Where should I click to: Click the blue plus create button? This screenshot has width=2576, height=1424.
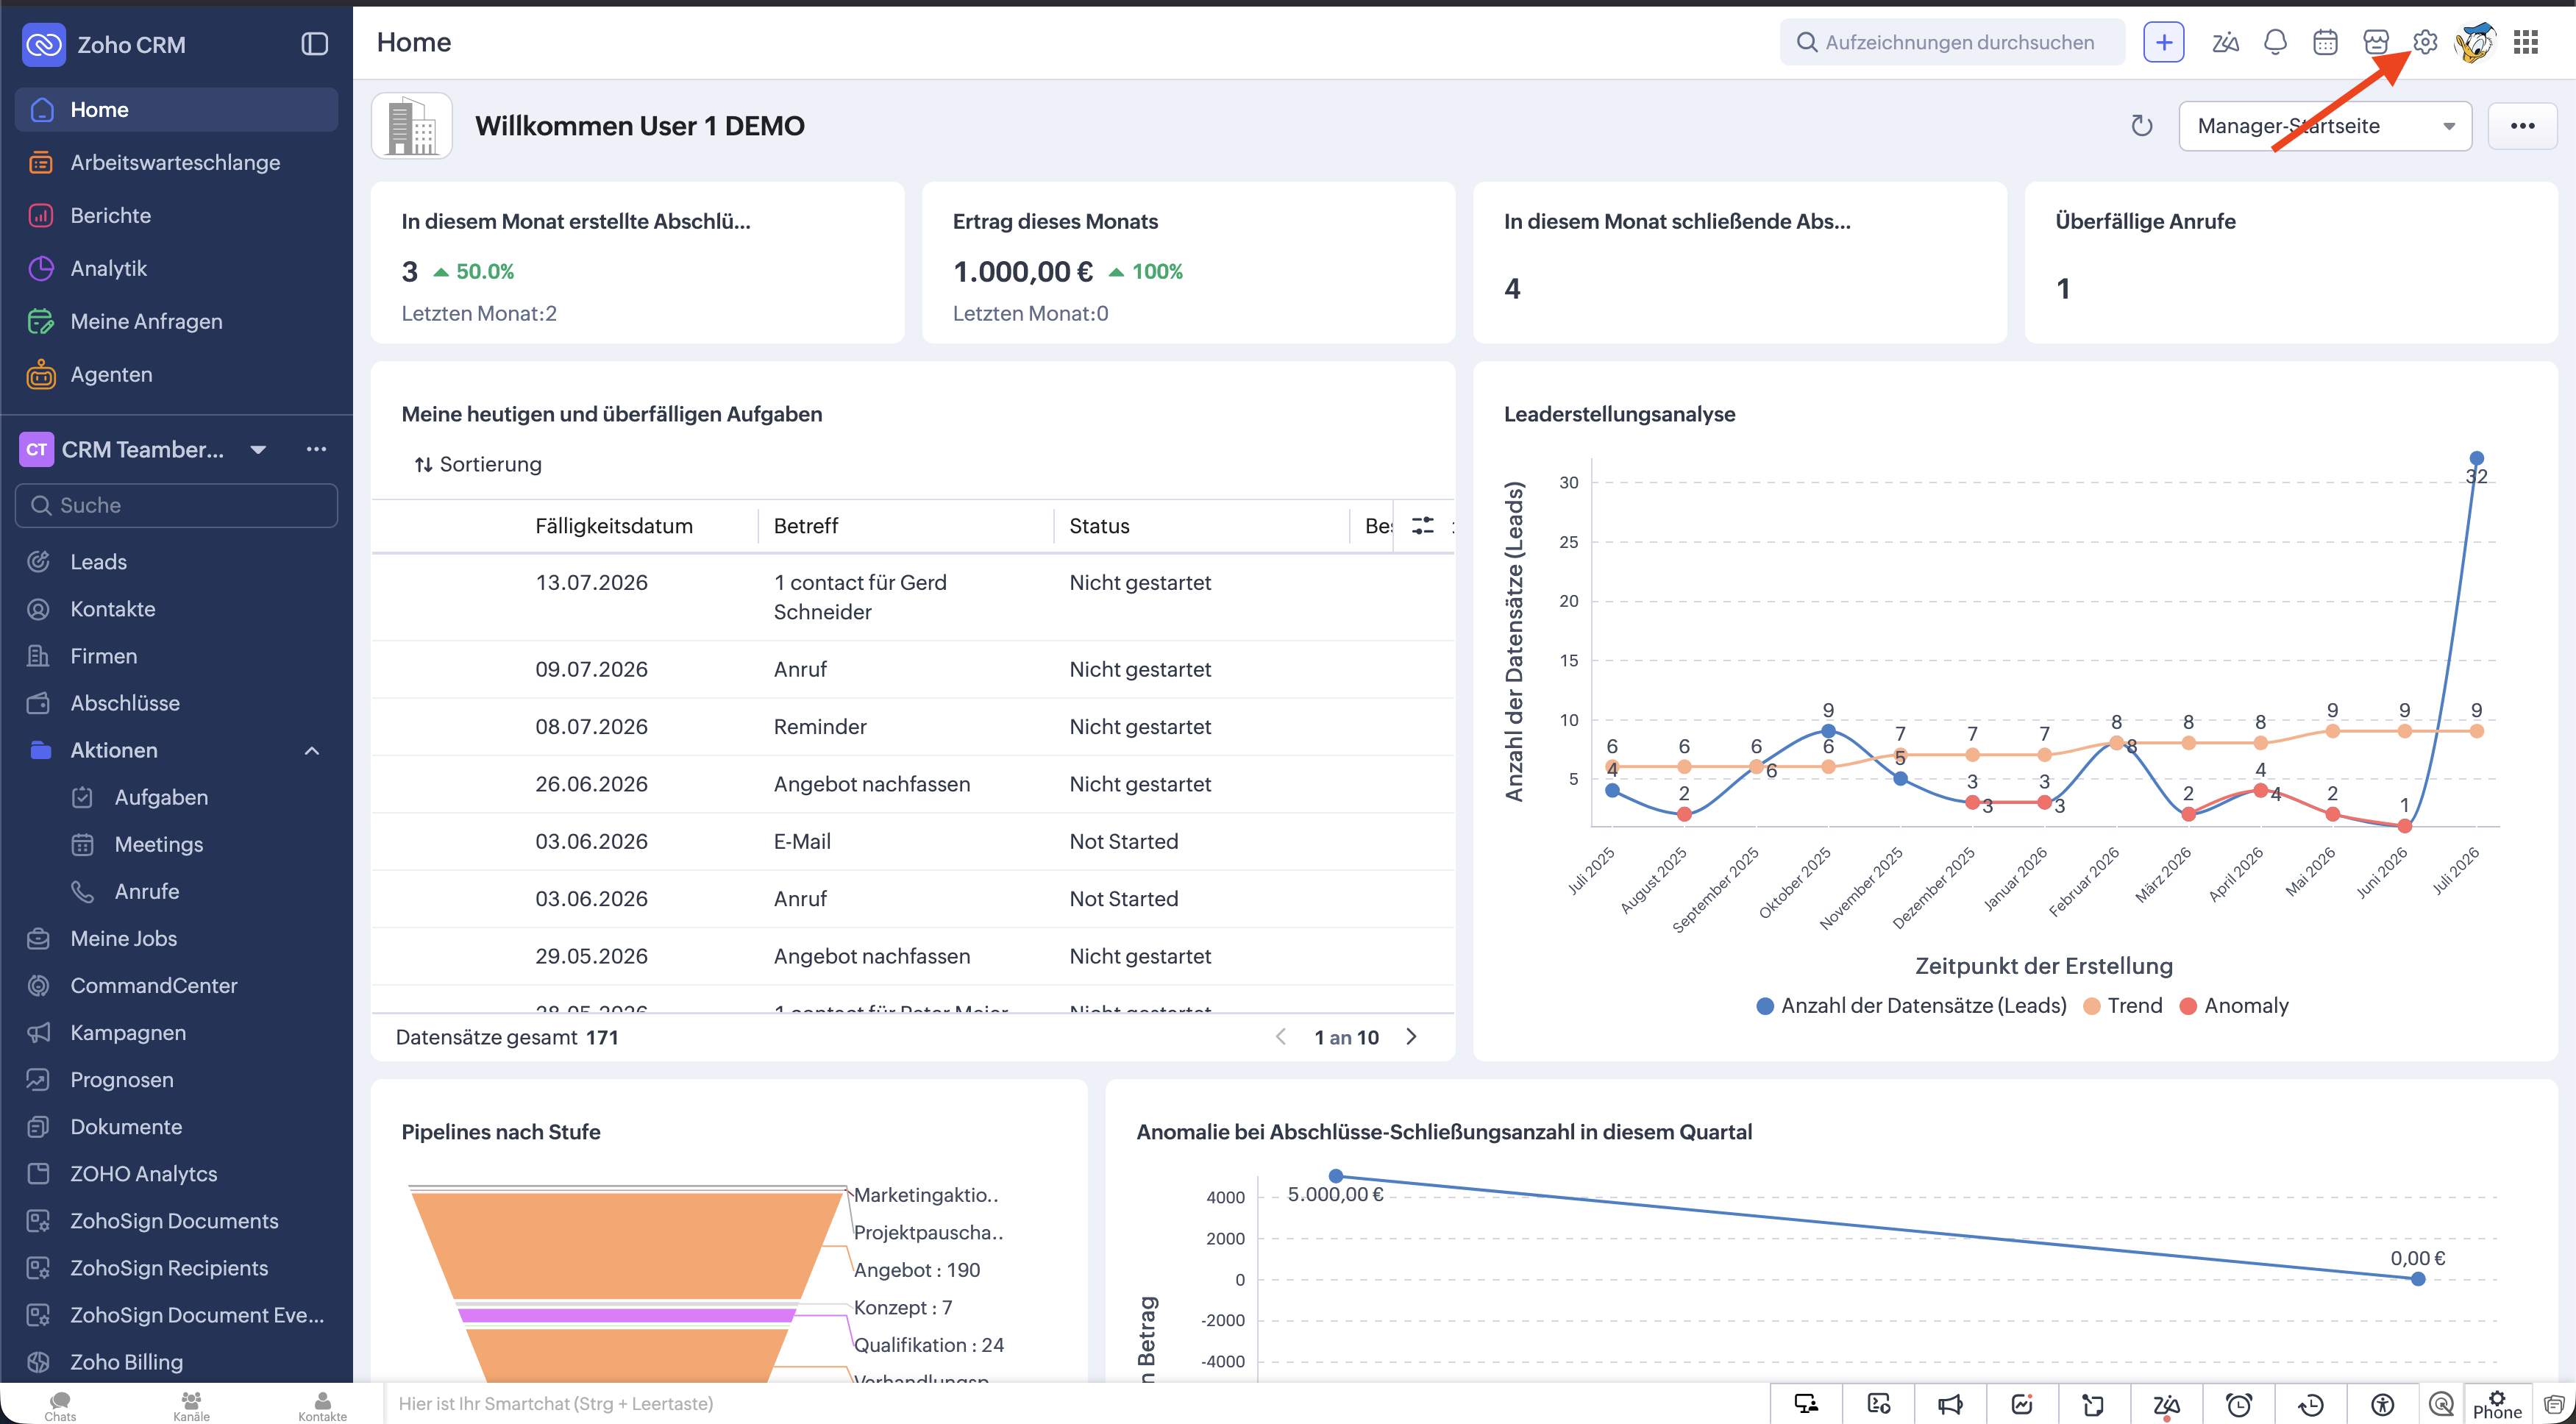pyautogui.click(x=2164, y=42)
